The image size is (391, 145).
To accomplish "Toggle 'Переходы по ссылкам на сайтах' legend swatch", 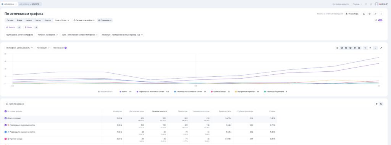I will 175,92.
